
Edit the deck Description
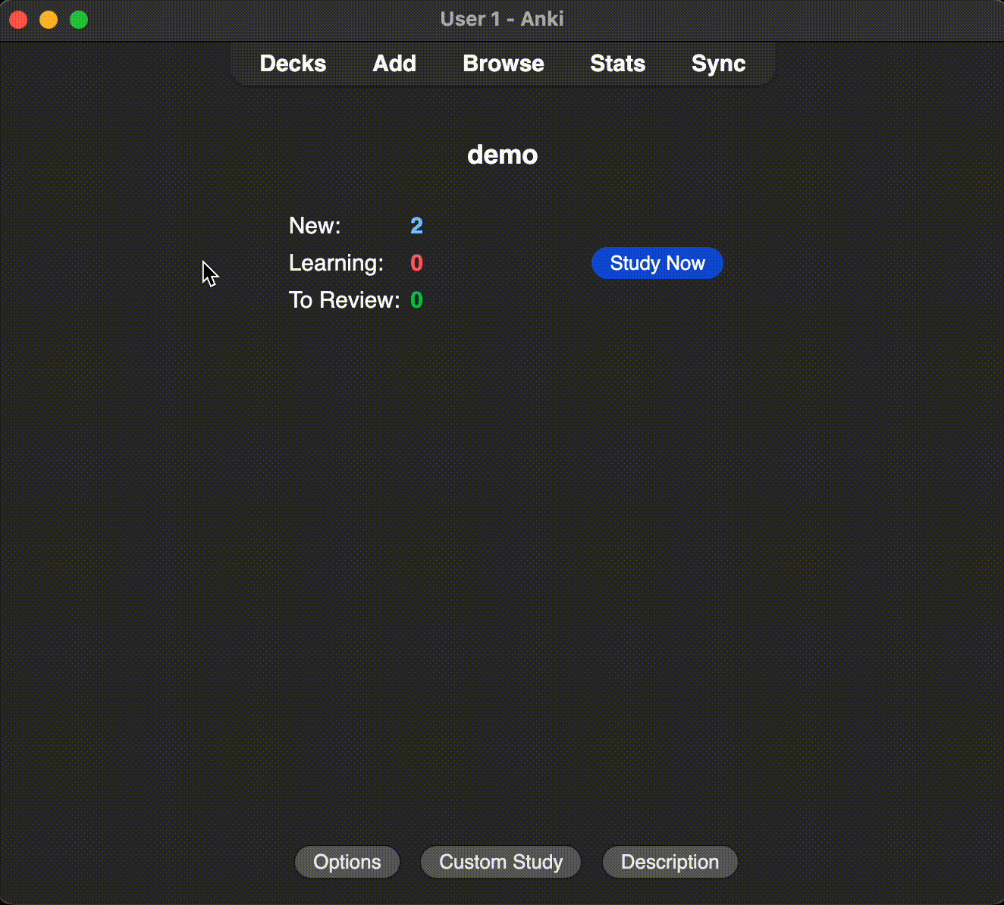[x=670, y=862]
